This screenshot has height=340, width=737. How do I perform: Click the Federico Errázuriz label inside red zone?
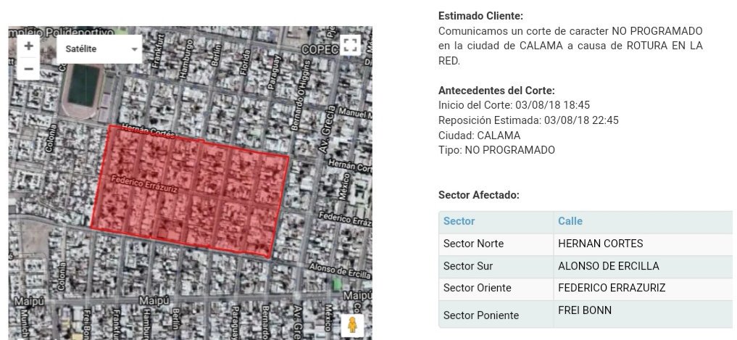pos(144,183)
